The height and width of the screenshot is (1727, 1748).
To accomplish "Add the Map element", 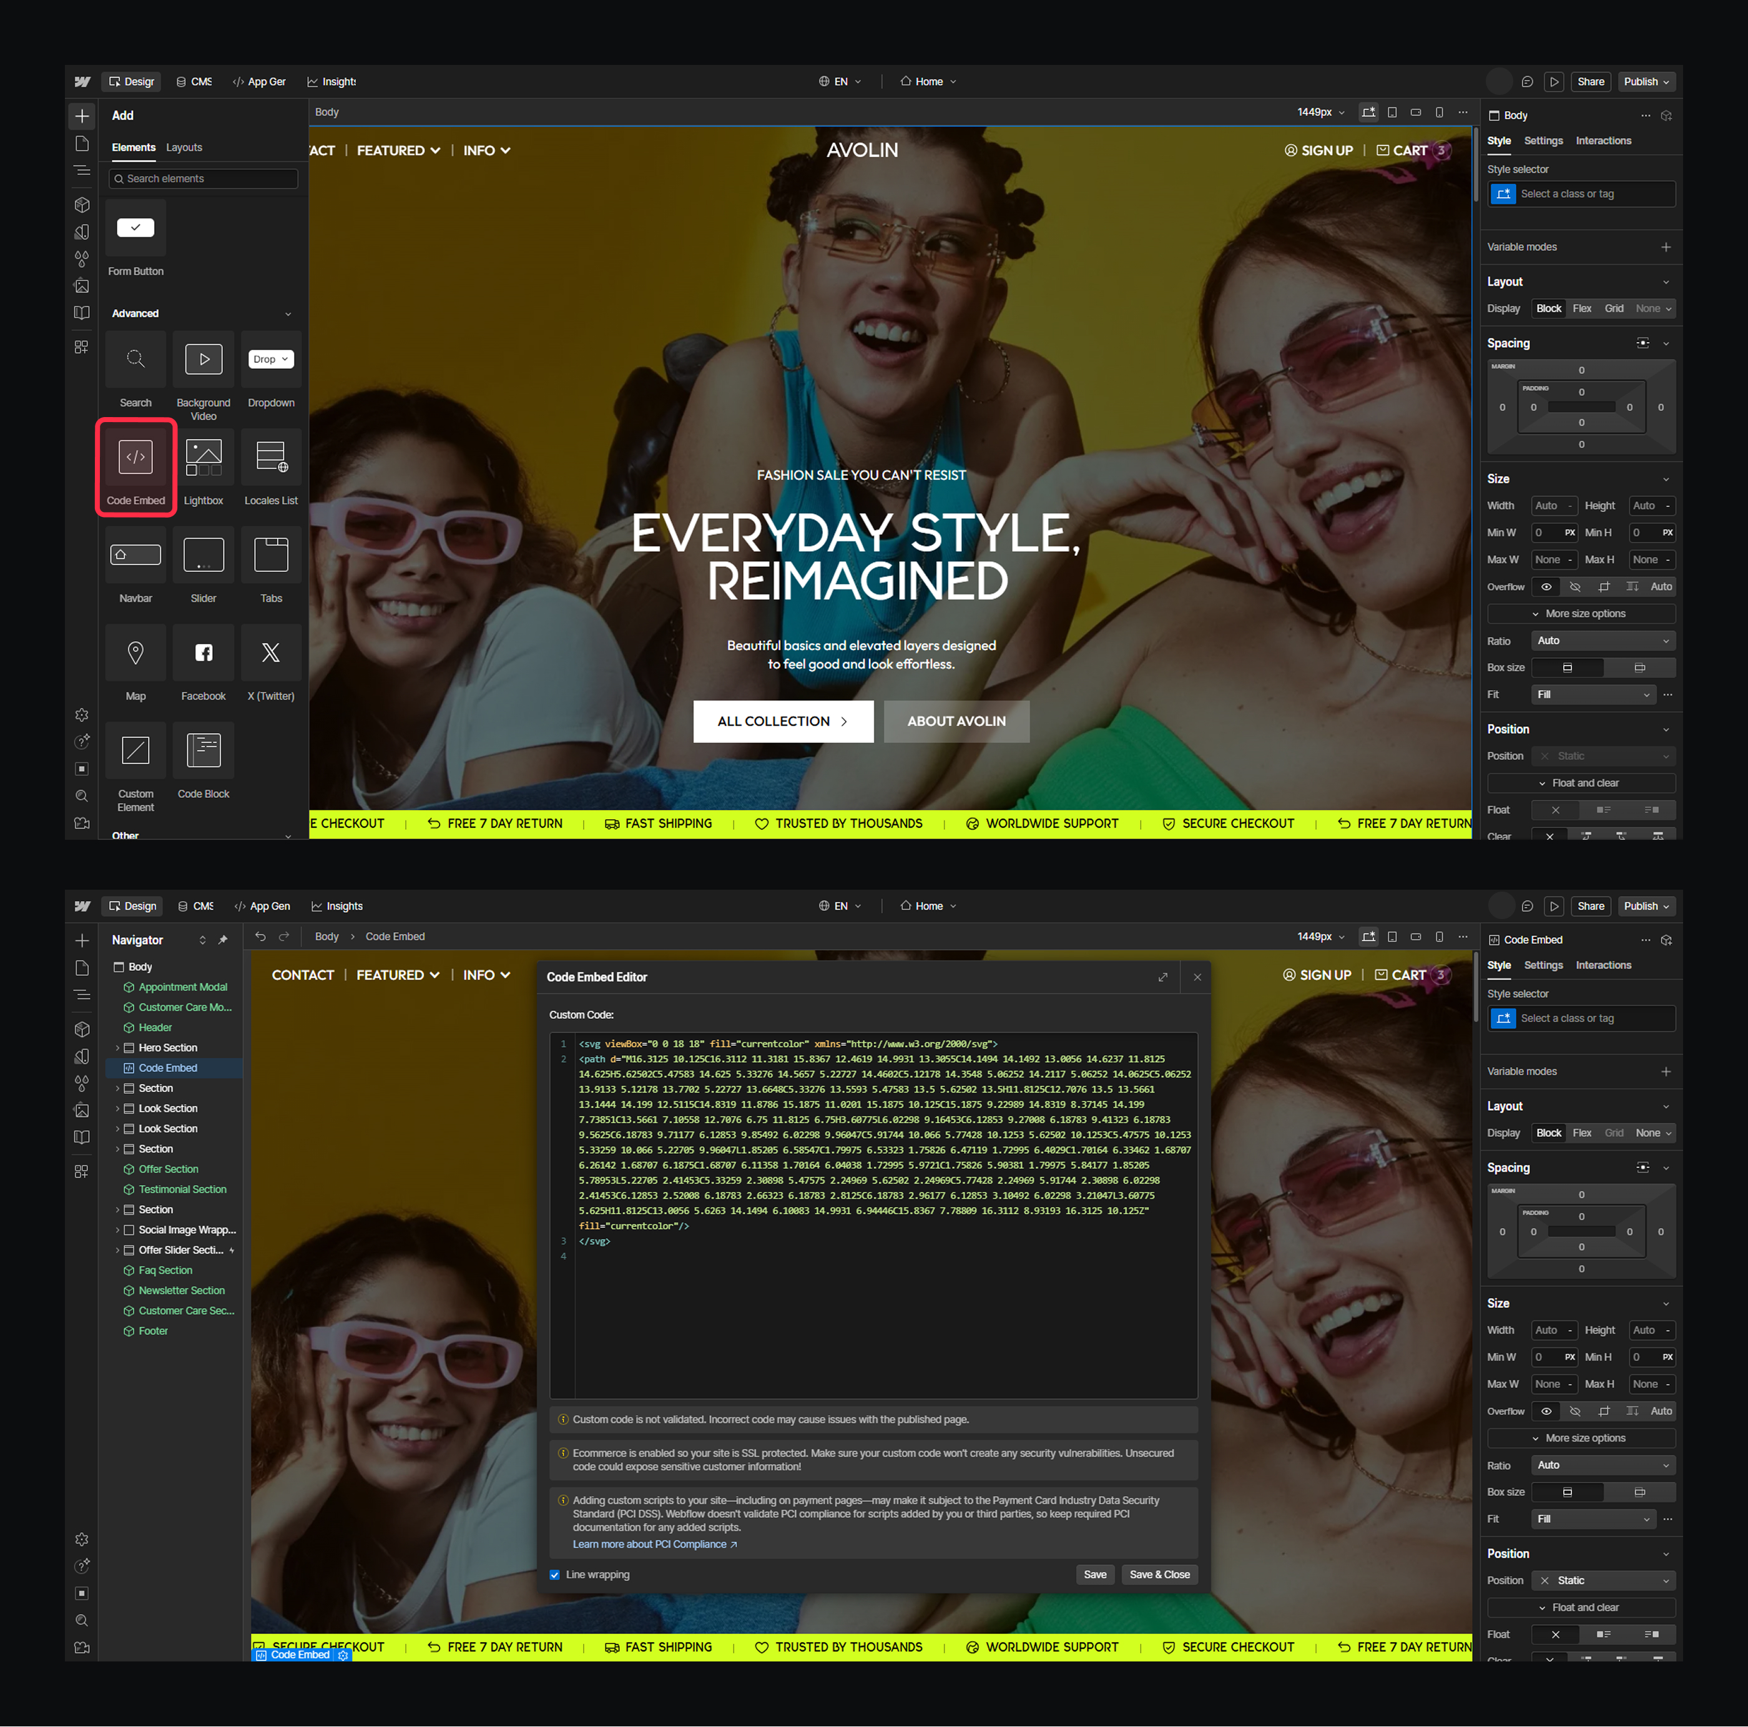I will tap(135, 653).
